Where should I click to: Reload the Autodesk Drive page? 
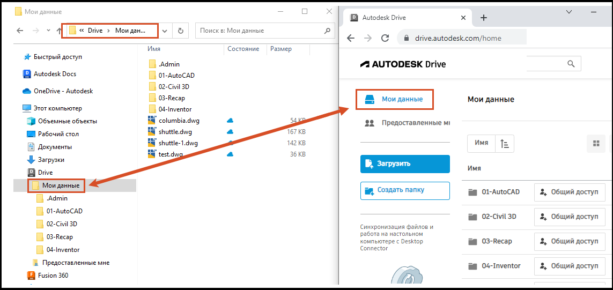385,38
